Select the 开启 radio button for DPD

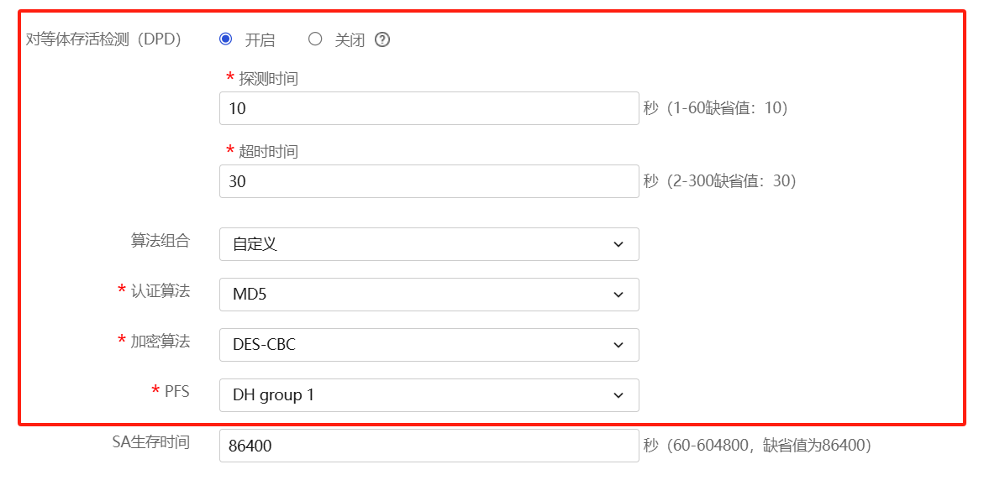pyautogui.click(x=225, y=39)
